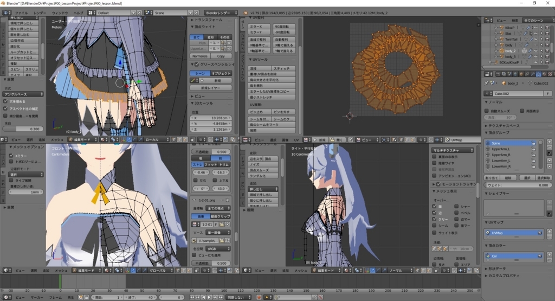Add vertex color layer with plus beside Col
555x301 pixels.
pos(550,254)
